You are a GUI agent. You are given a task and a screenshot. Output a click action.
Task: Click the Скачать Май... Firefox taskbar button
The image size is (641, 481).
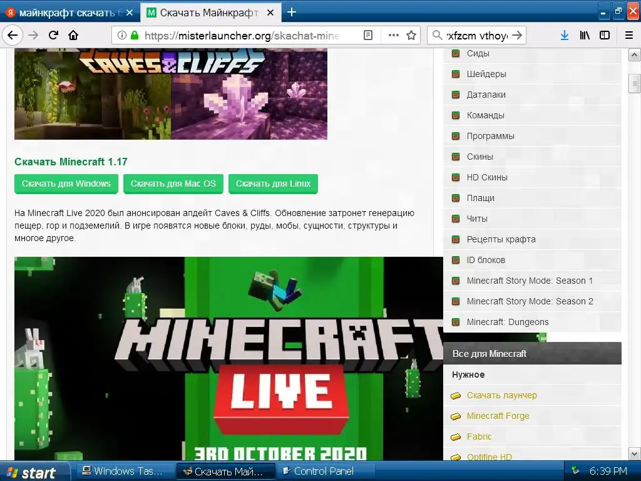click(x=225, y=472)
